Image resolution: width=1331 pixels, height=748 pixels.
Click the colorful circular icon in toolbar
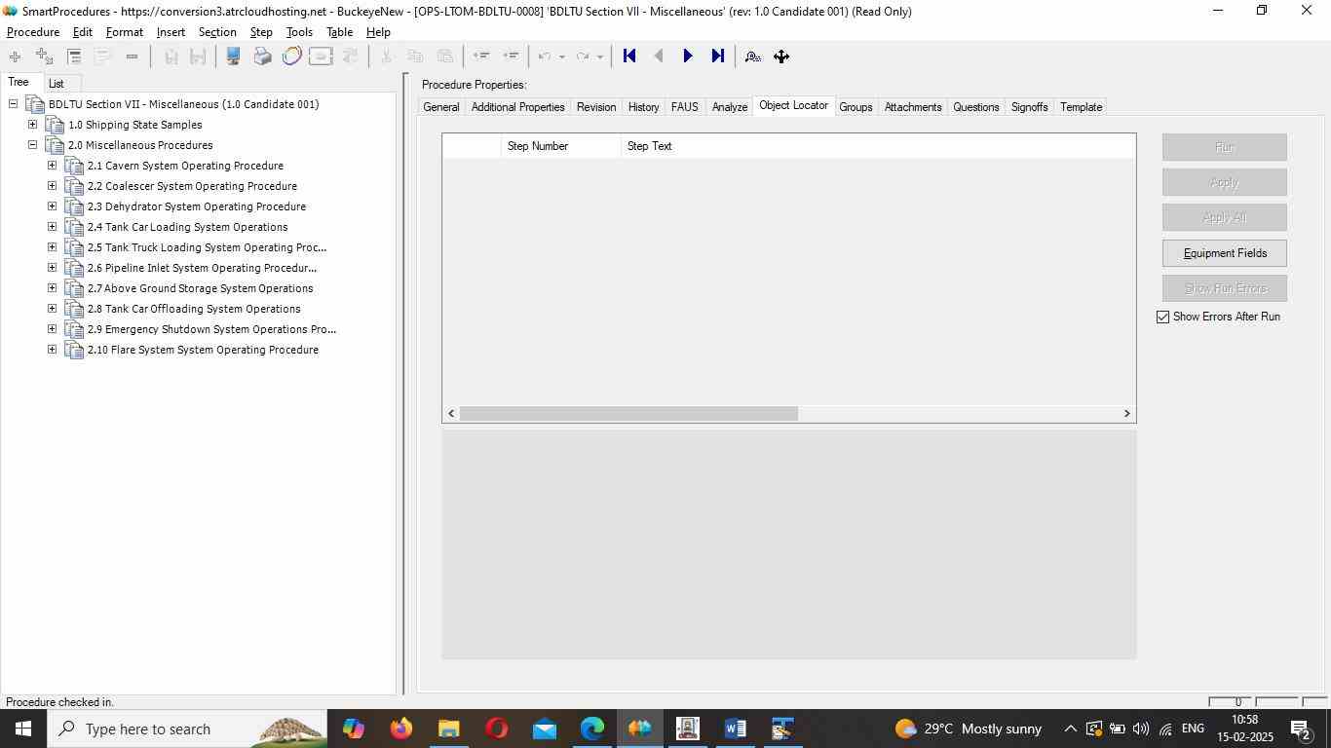coord(291,56)
